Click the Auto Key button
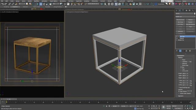196x110 pixels. [x=168, y=106]
